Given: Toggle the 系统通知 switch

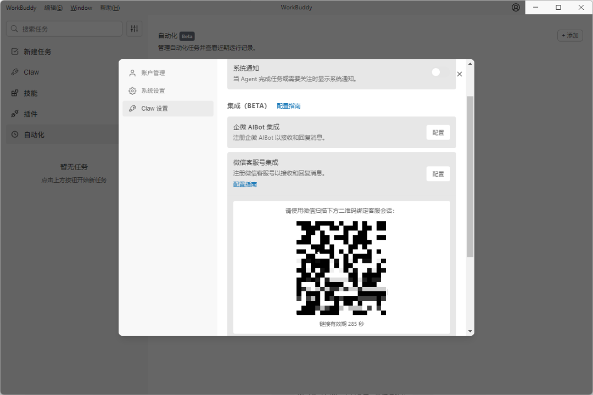Looking at the screenshot, I should (440, 72).
